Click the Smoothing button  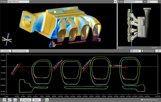coord(6,51)
